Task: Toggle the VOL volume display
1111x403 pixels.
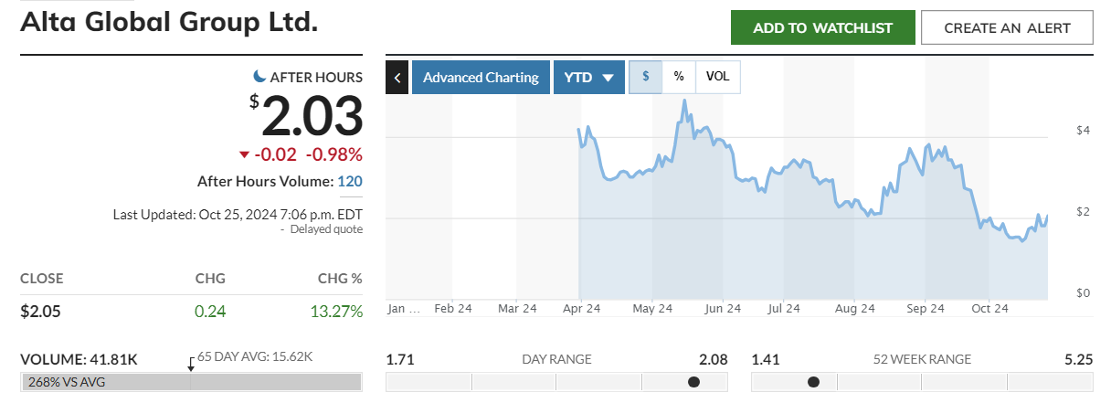Action: point(718,78)
